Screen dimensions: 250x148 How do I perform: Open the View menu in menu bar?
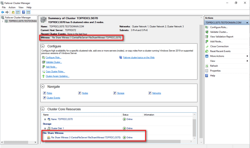click(x=21, y=7)
